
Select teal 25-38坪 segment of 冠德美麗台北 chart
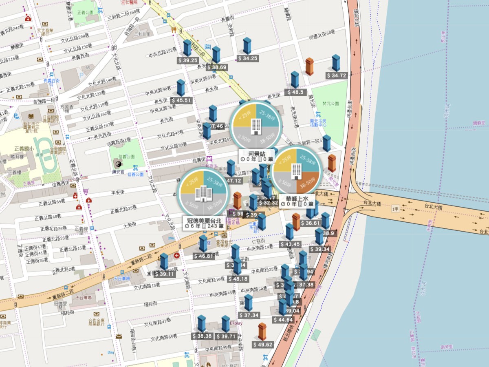pos(215,183)
